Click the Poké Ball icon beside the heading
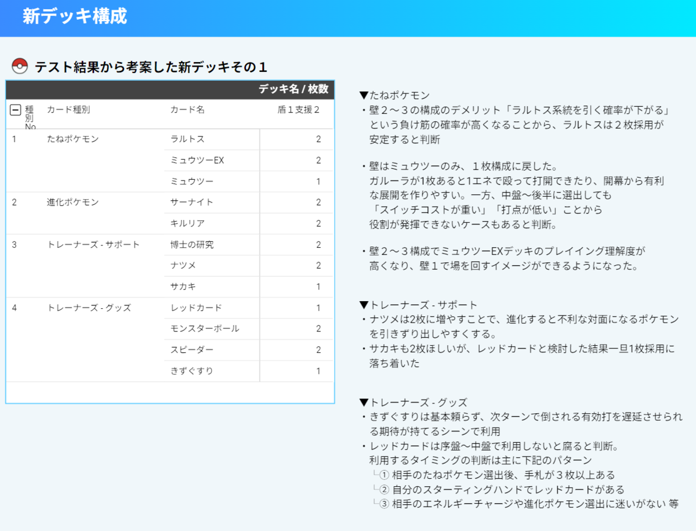696x531 pixels. pyautogui.click(x=20, y=66)
